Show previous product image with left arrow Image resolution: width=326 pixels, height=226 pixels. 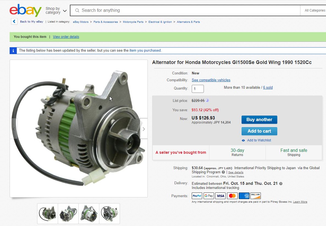(14, 129)
